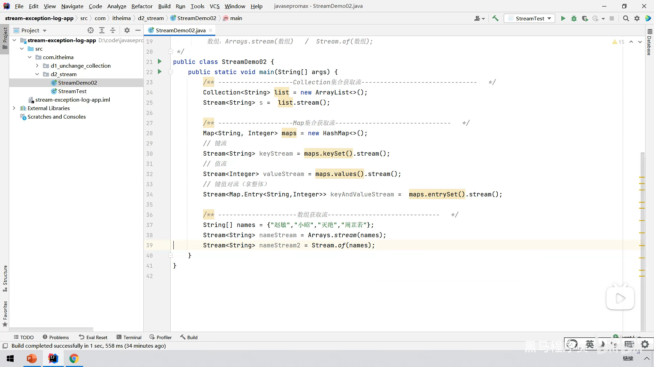Screen dimensions: 654x367
Task: Open Search Everywhere magnifier icon
Action: pos(626,18)
